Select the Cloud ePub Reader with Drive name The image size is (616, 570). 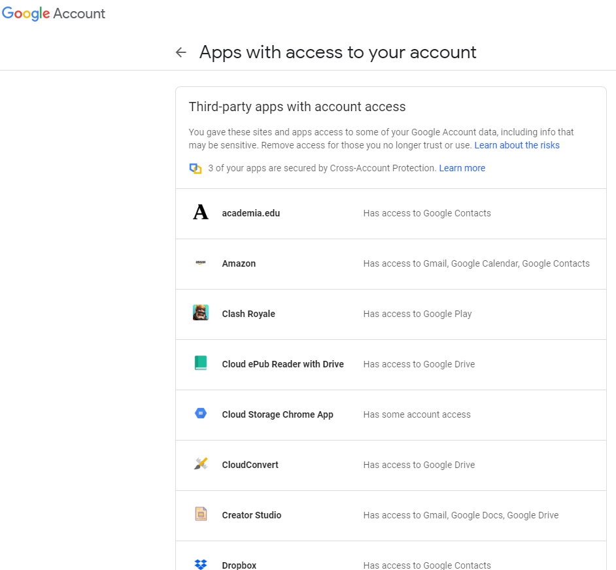(282, 364)
